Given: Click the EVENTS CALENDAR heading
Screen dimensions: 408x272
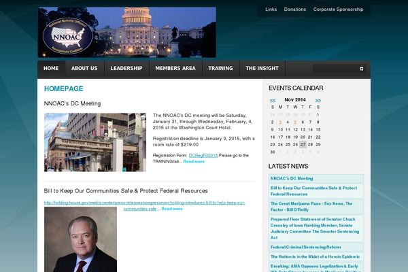Looking at the screenshot, I should tap(296, 88).
